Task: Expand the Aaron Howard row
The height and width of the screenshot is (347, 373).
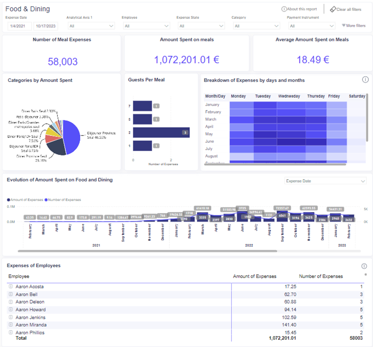Action: click(x=11, y=309)
